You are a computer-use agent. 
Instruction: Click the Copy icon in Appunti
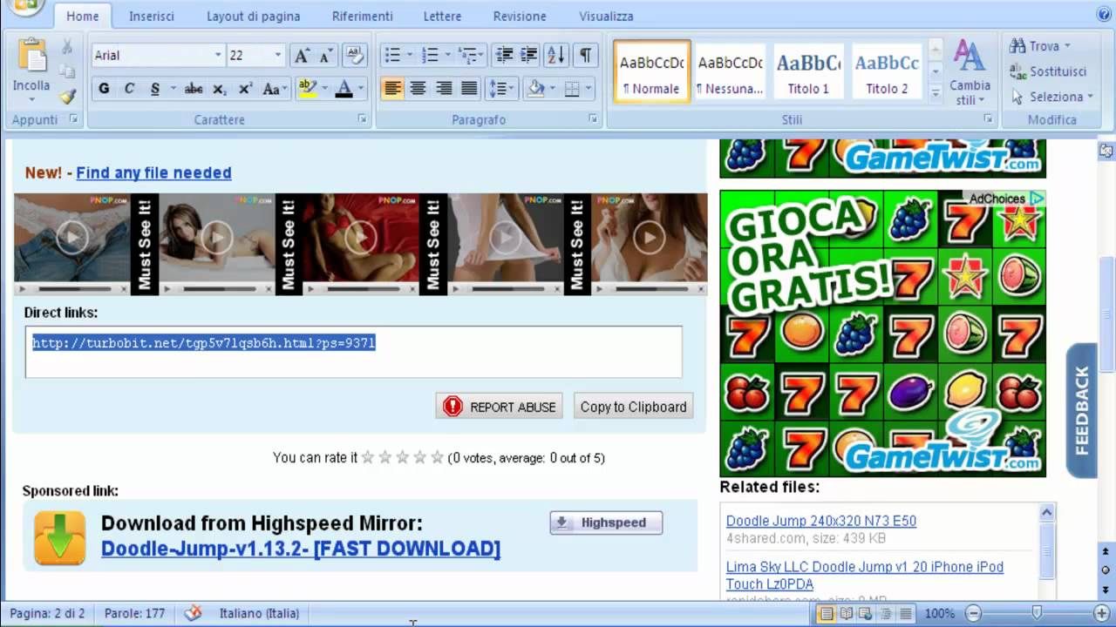67,71
